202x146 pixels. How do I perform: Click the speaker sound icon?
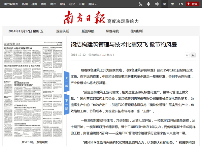[x=156, y=4]
